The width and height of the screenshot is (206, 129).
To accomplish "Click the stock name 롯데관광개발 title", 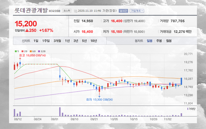I will click(31, 10).
